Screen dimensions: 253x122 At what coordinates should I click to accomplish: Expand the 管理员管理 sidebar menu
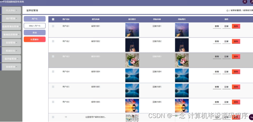tap(11, 26)
